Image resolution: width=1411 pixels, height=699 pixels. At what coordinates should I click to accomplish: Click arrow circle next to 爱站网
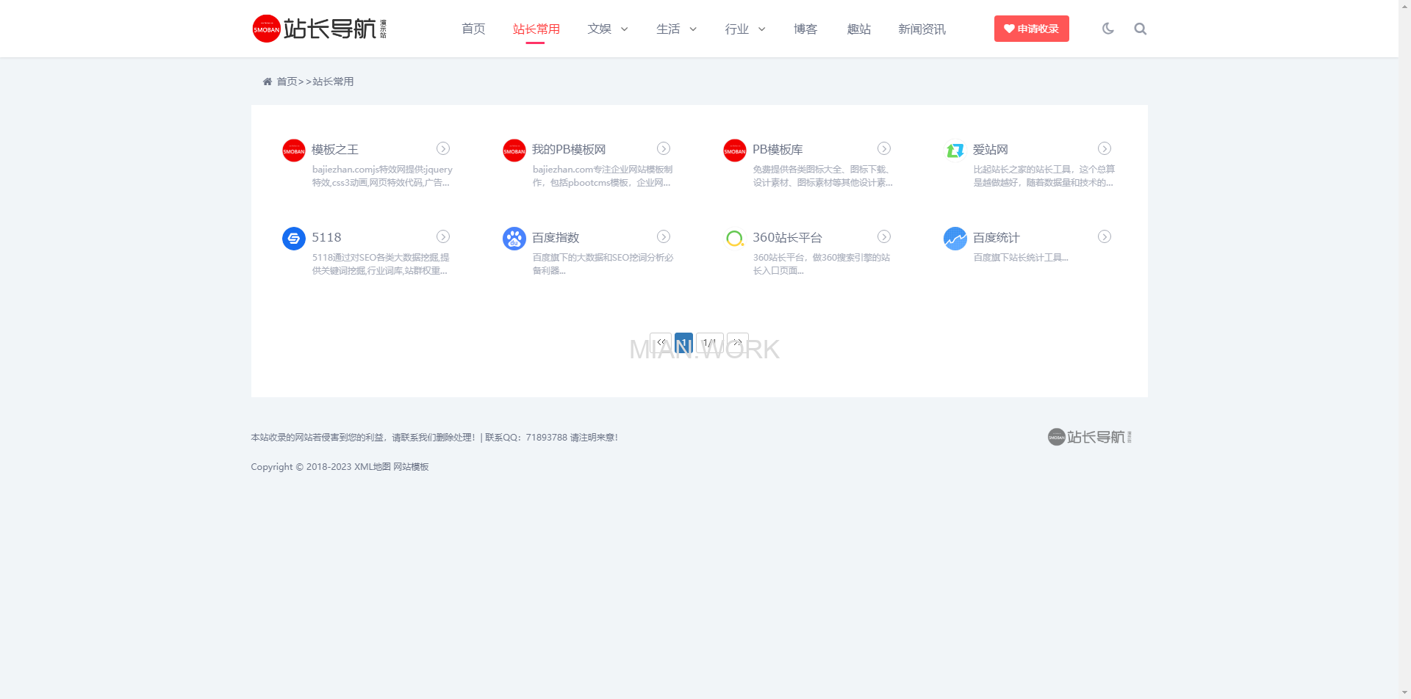pyautogui.click(x=1105, y=148)
